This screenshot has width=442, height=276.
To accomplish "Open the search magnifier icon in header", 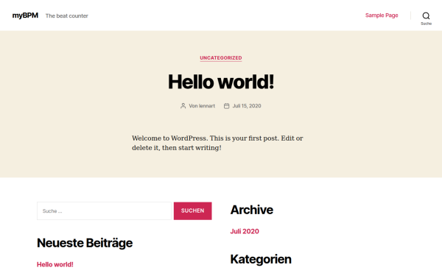I will pyautogui.click(x=426, y=15).
